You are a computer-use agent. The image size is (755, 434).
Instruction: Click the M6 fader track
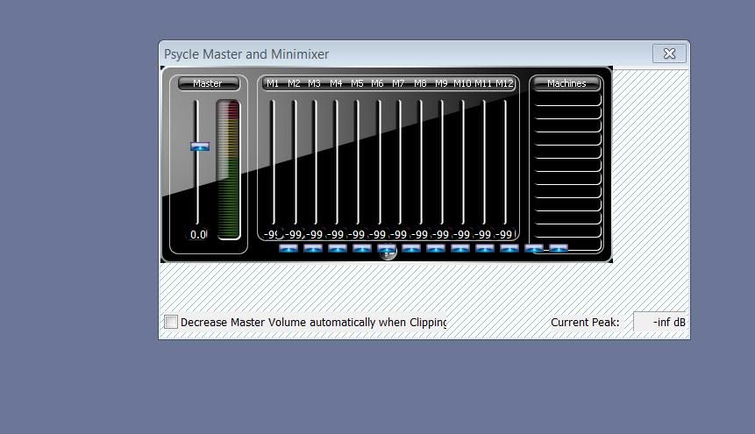click(379, 162)
